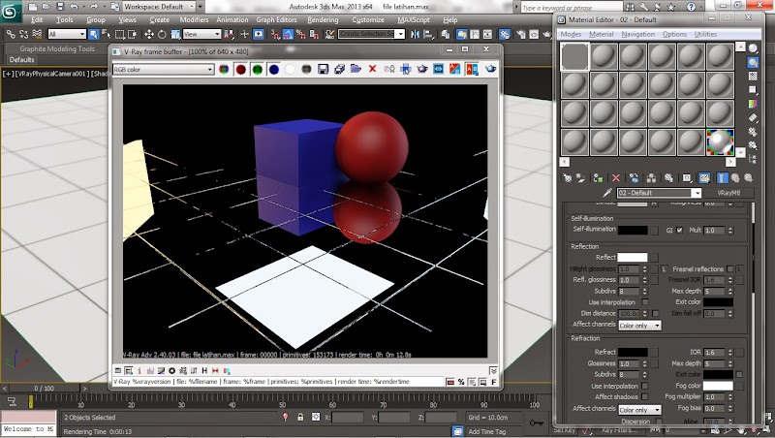This screenshot has height=438, width=775.
Task: Open the Workspace: Default dropdown
Action: tap(159, 7)
